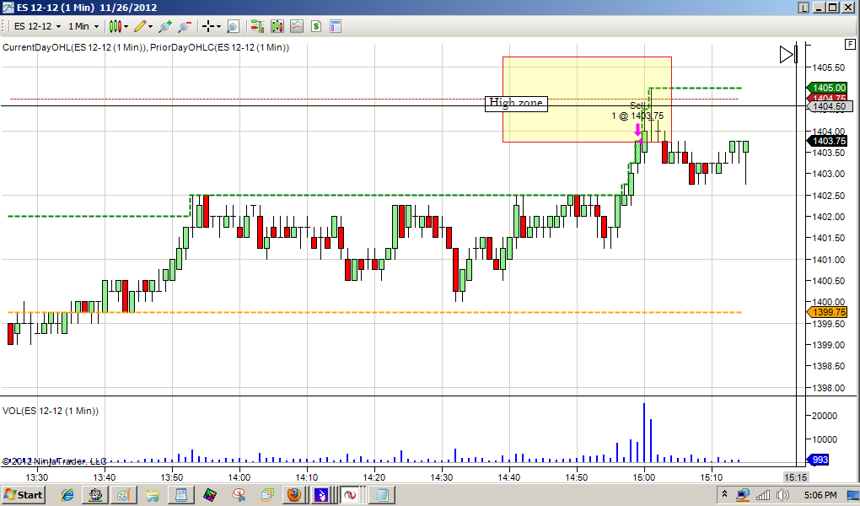The height and width of the screenshot is (506, 860).
Task: Select the crosshair cursor tool
Action: [x=208, y=26]
